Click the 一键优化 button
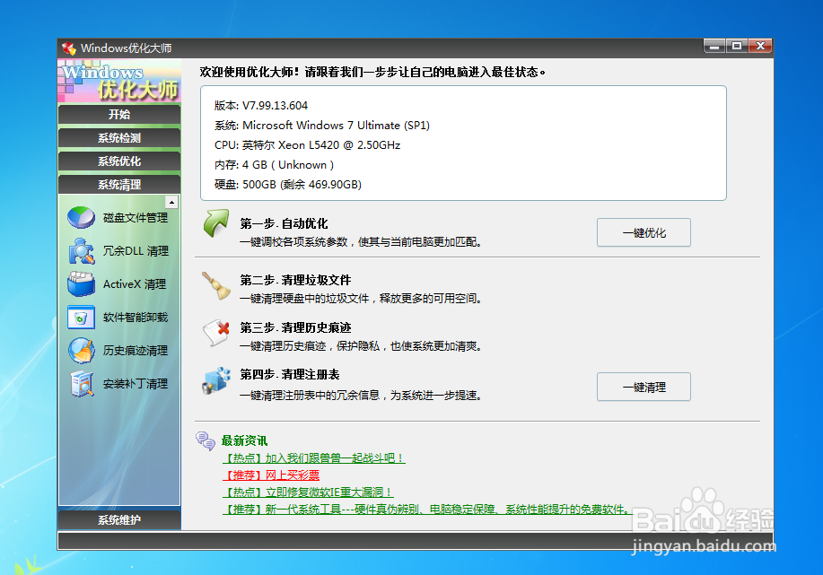The image size is (823, 575). [644, 232]
